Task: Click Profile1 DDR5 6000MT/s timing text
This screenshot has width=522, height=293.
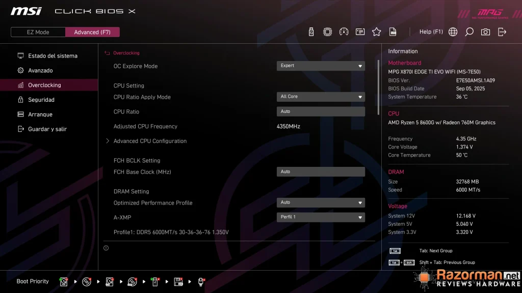Action: [x=171, y=232]
